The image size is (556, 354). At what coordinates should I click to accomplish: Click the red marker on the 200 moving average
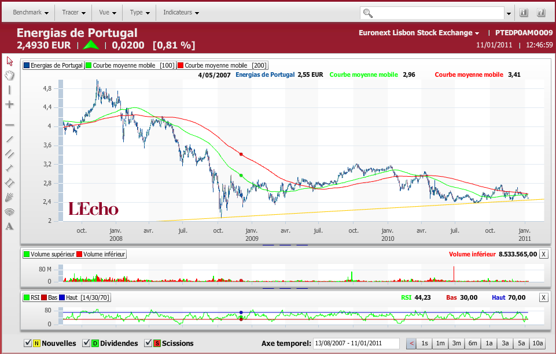241,154
